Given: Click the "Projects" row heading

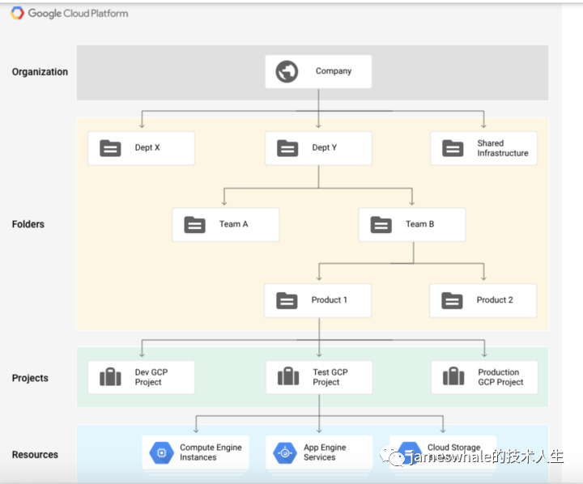Looking at the screenshot, I should point(30,378).
